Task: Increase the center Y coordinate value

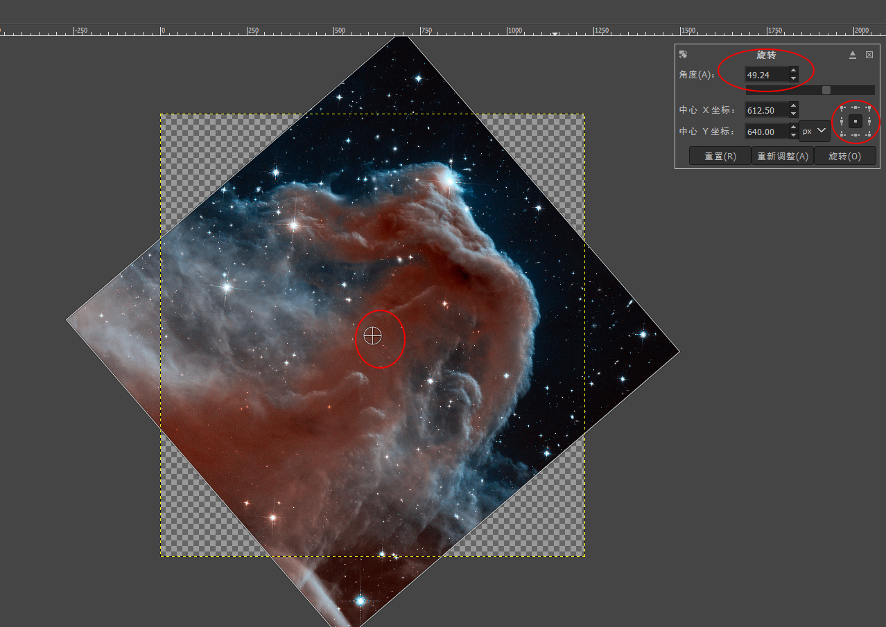Action: pyautogui.click(x=794, y=127)
